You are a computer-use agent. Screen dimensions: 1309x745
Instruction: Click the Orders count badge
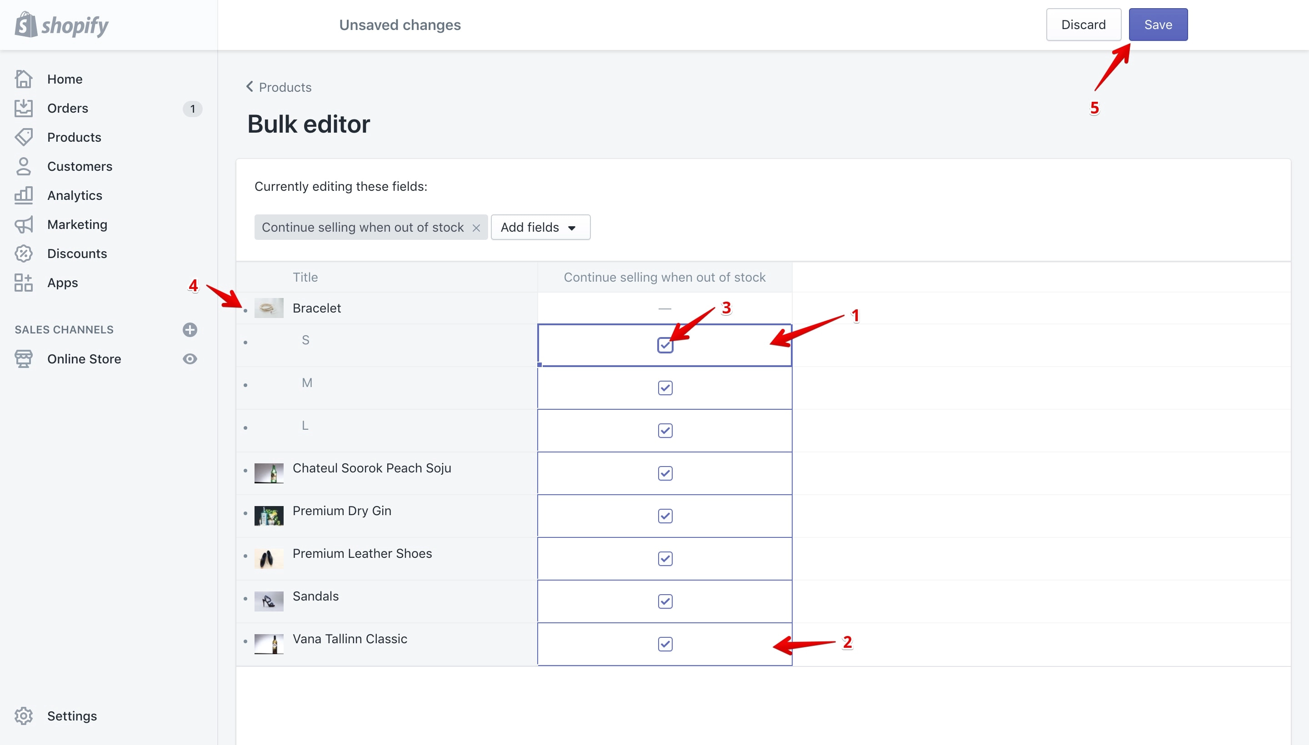click(x=192, y=109)
